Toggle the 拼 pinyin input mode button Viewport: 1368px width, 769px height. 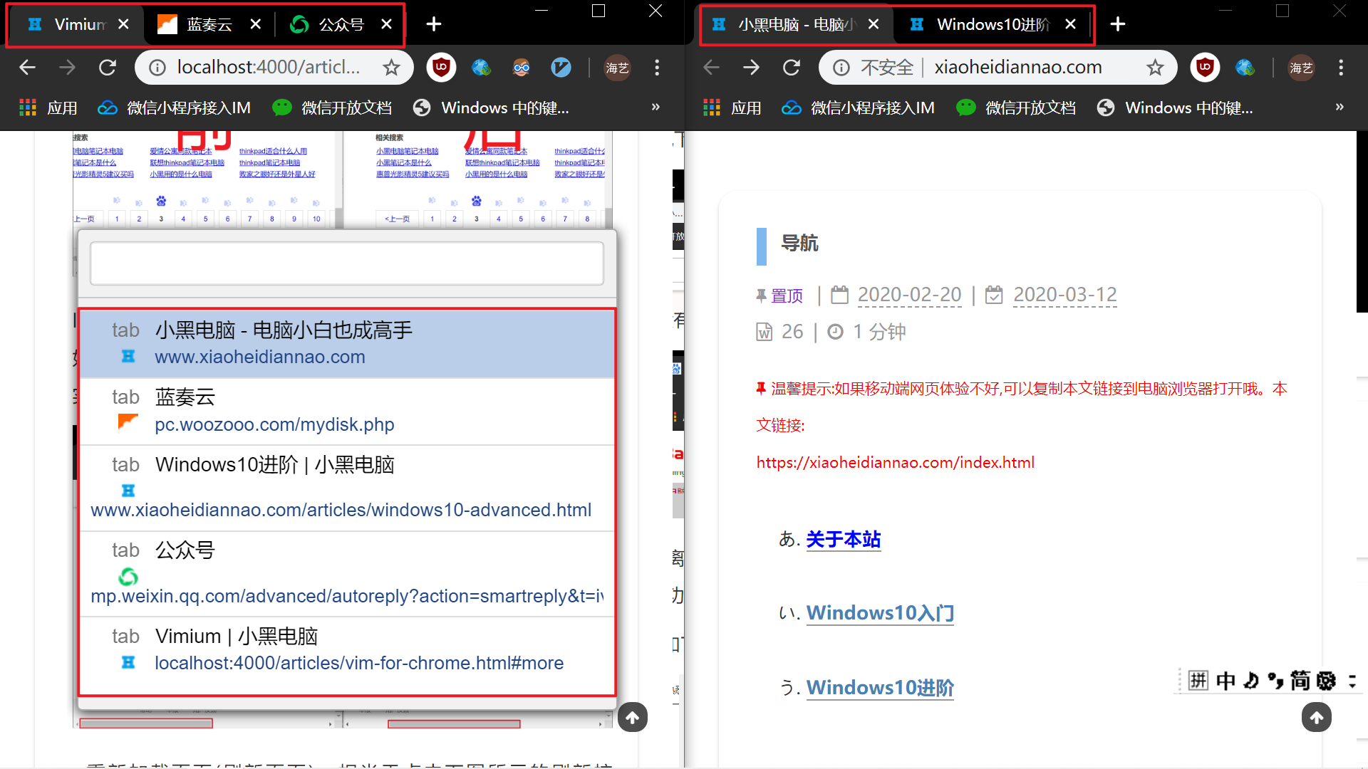point(1198,681)
